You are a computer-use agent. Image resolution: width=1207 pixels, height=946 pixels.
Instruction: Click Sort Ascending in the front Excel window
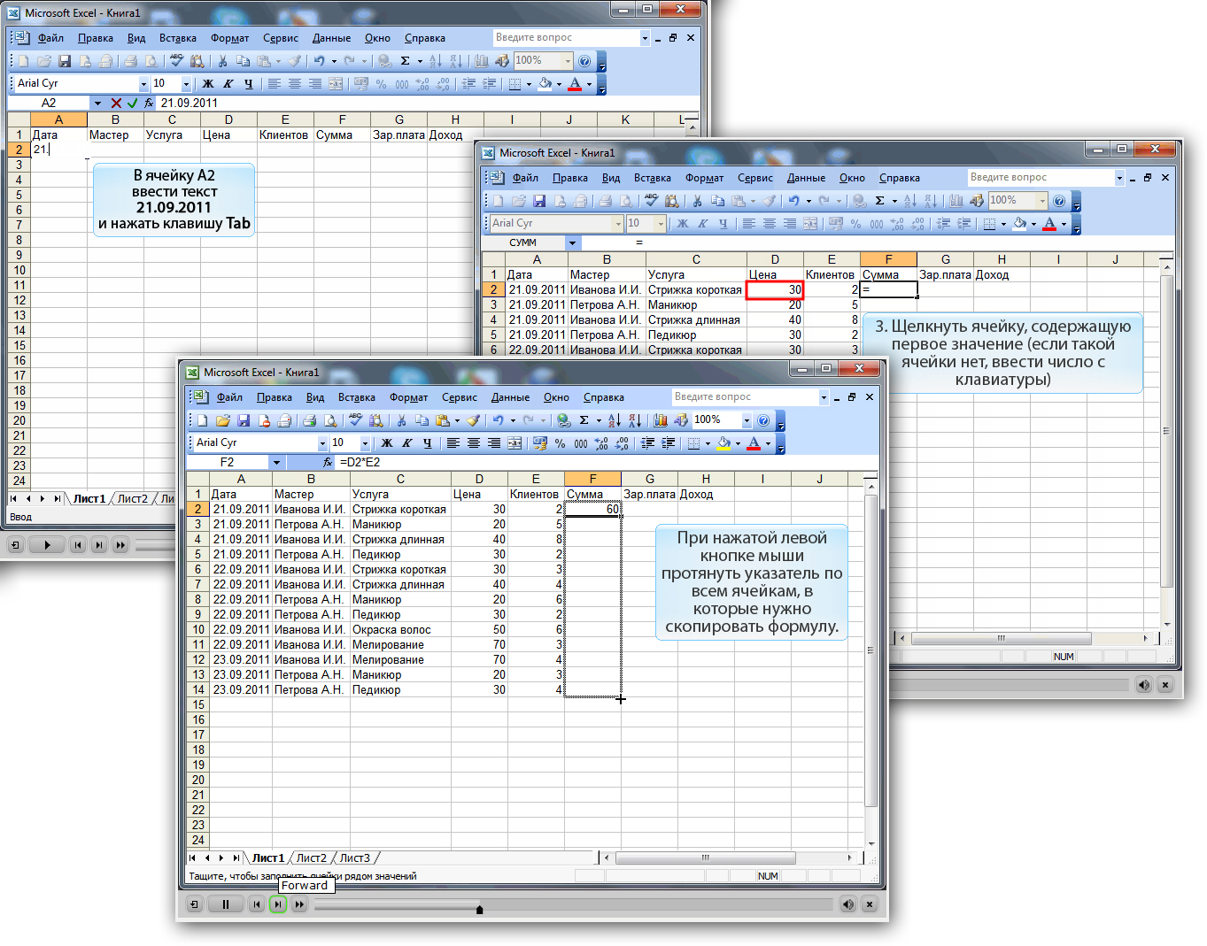tap(615, 420)
